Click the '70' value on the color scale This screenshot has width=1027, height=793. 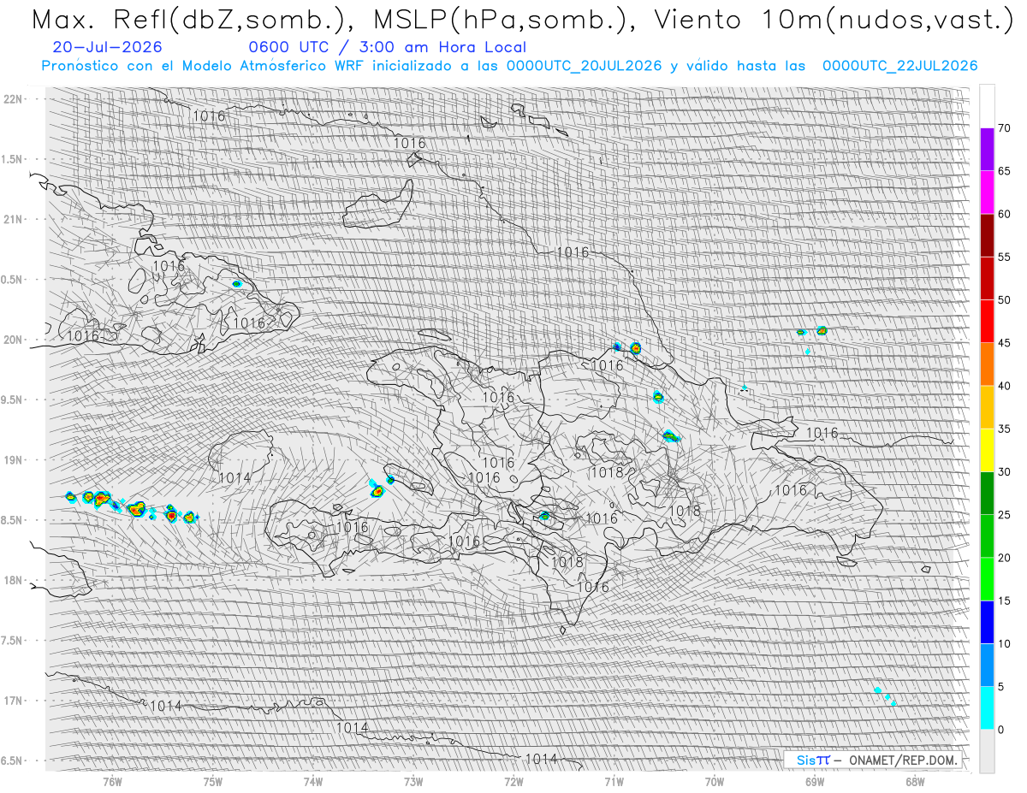click(1005, 128)
